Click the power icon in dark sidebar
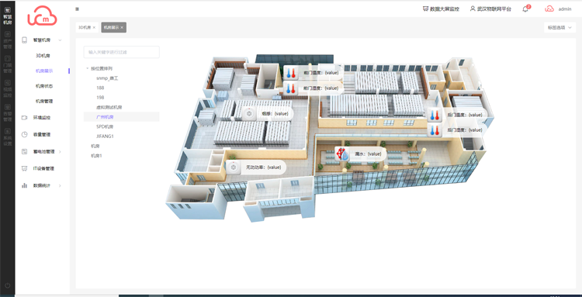The image size is (582, 297). coord(8,285)
